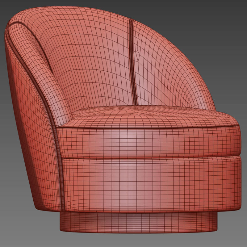The width and height of the screenshot is (247, 247).
Task: Select the round base plinth under chair
Action: tap(138, 222)
